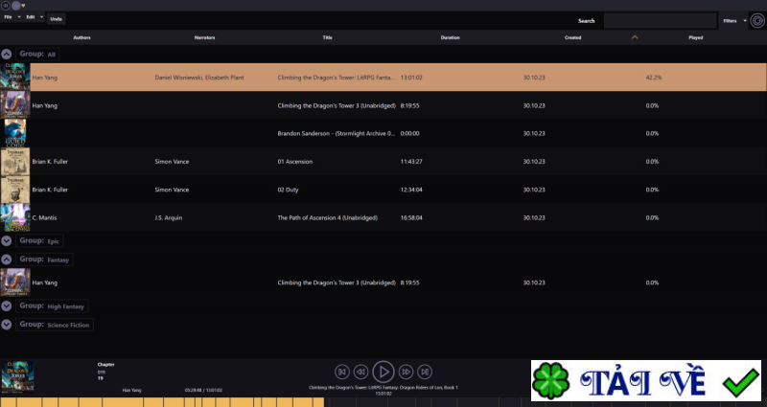Open the File menu
The height and width of the screenshot is (407, 767).
(x=12, y=17)
